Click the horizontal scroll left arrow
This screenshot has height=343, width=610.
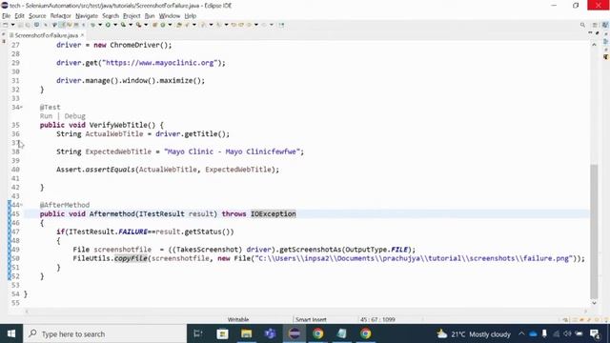click(27, 312)
